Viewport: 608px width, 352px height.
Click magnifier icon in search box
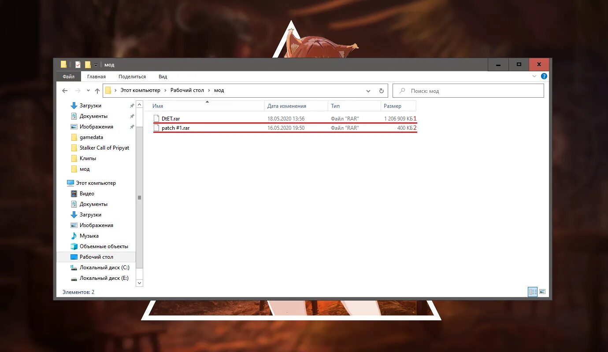(x=402, y=91)
